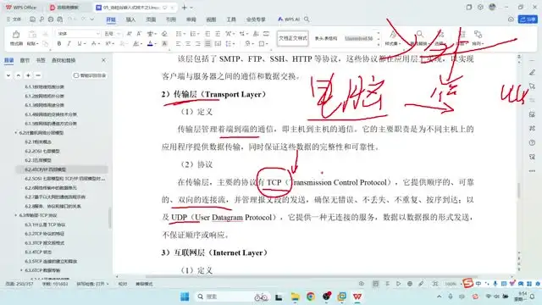The width and height of the screenshot is (542, 305).
Task: Decrease font size with A- icon
Action: (x=139, y=34)
